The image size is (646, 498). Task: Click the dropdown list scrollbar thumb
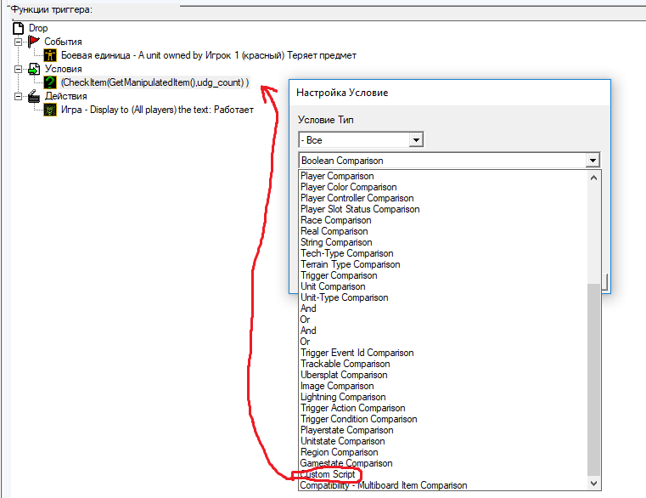(x=593, y=380)
